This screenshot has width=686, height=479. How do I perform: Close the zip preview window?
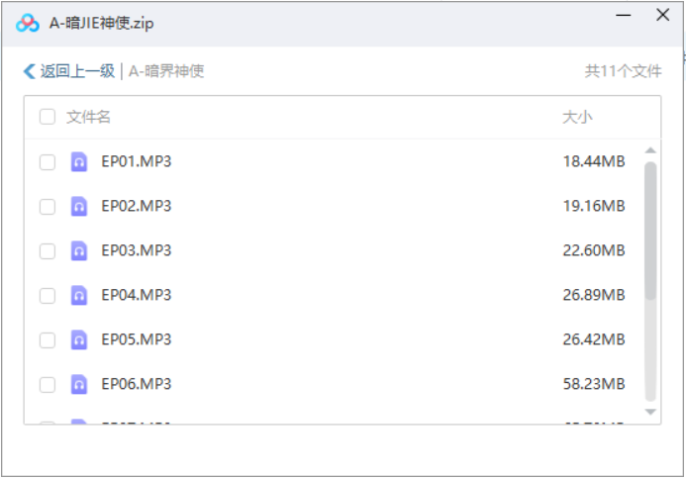[662, 16]
